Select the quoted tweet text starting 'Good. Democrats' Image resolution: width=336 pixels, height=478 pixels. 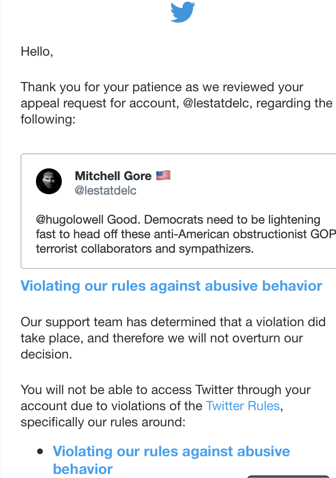(x=186, y=234)
